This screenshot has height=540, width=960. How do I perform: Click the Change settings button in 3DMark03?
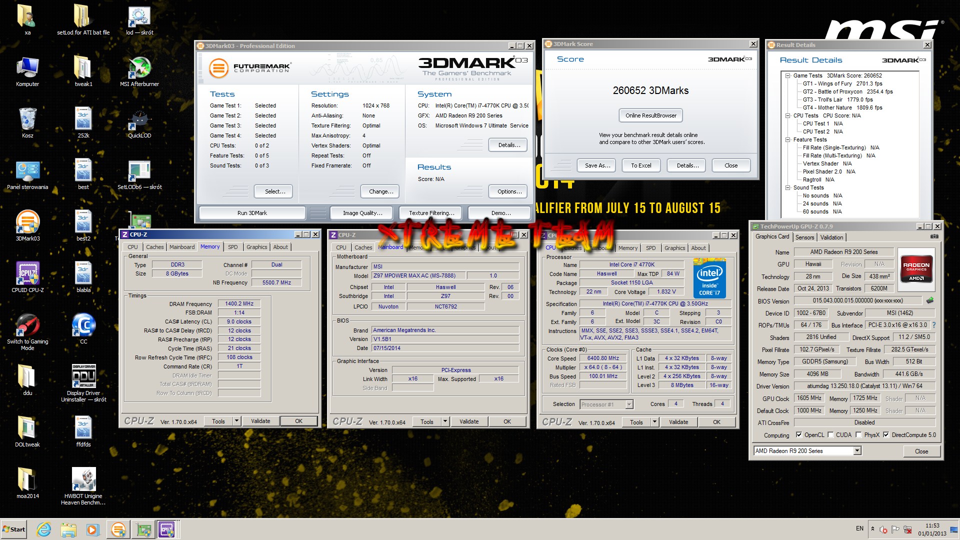(381, 191)
